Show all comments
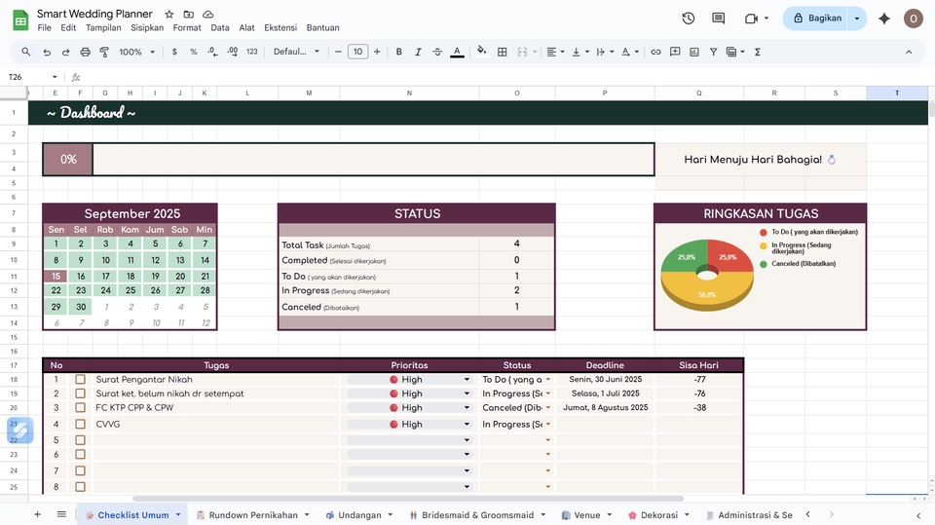This screenshot has height=525, width=935. (719, 19)
